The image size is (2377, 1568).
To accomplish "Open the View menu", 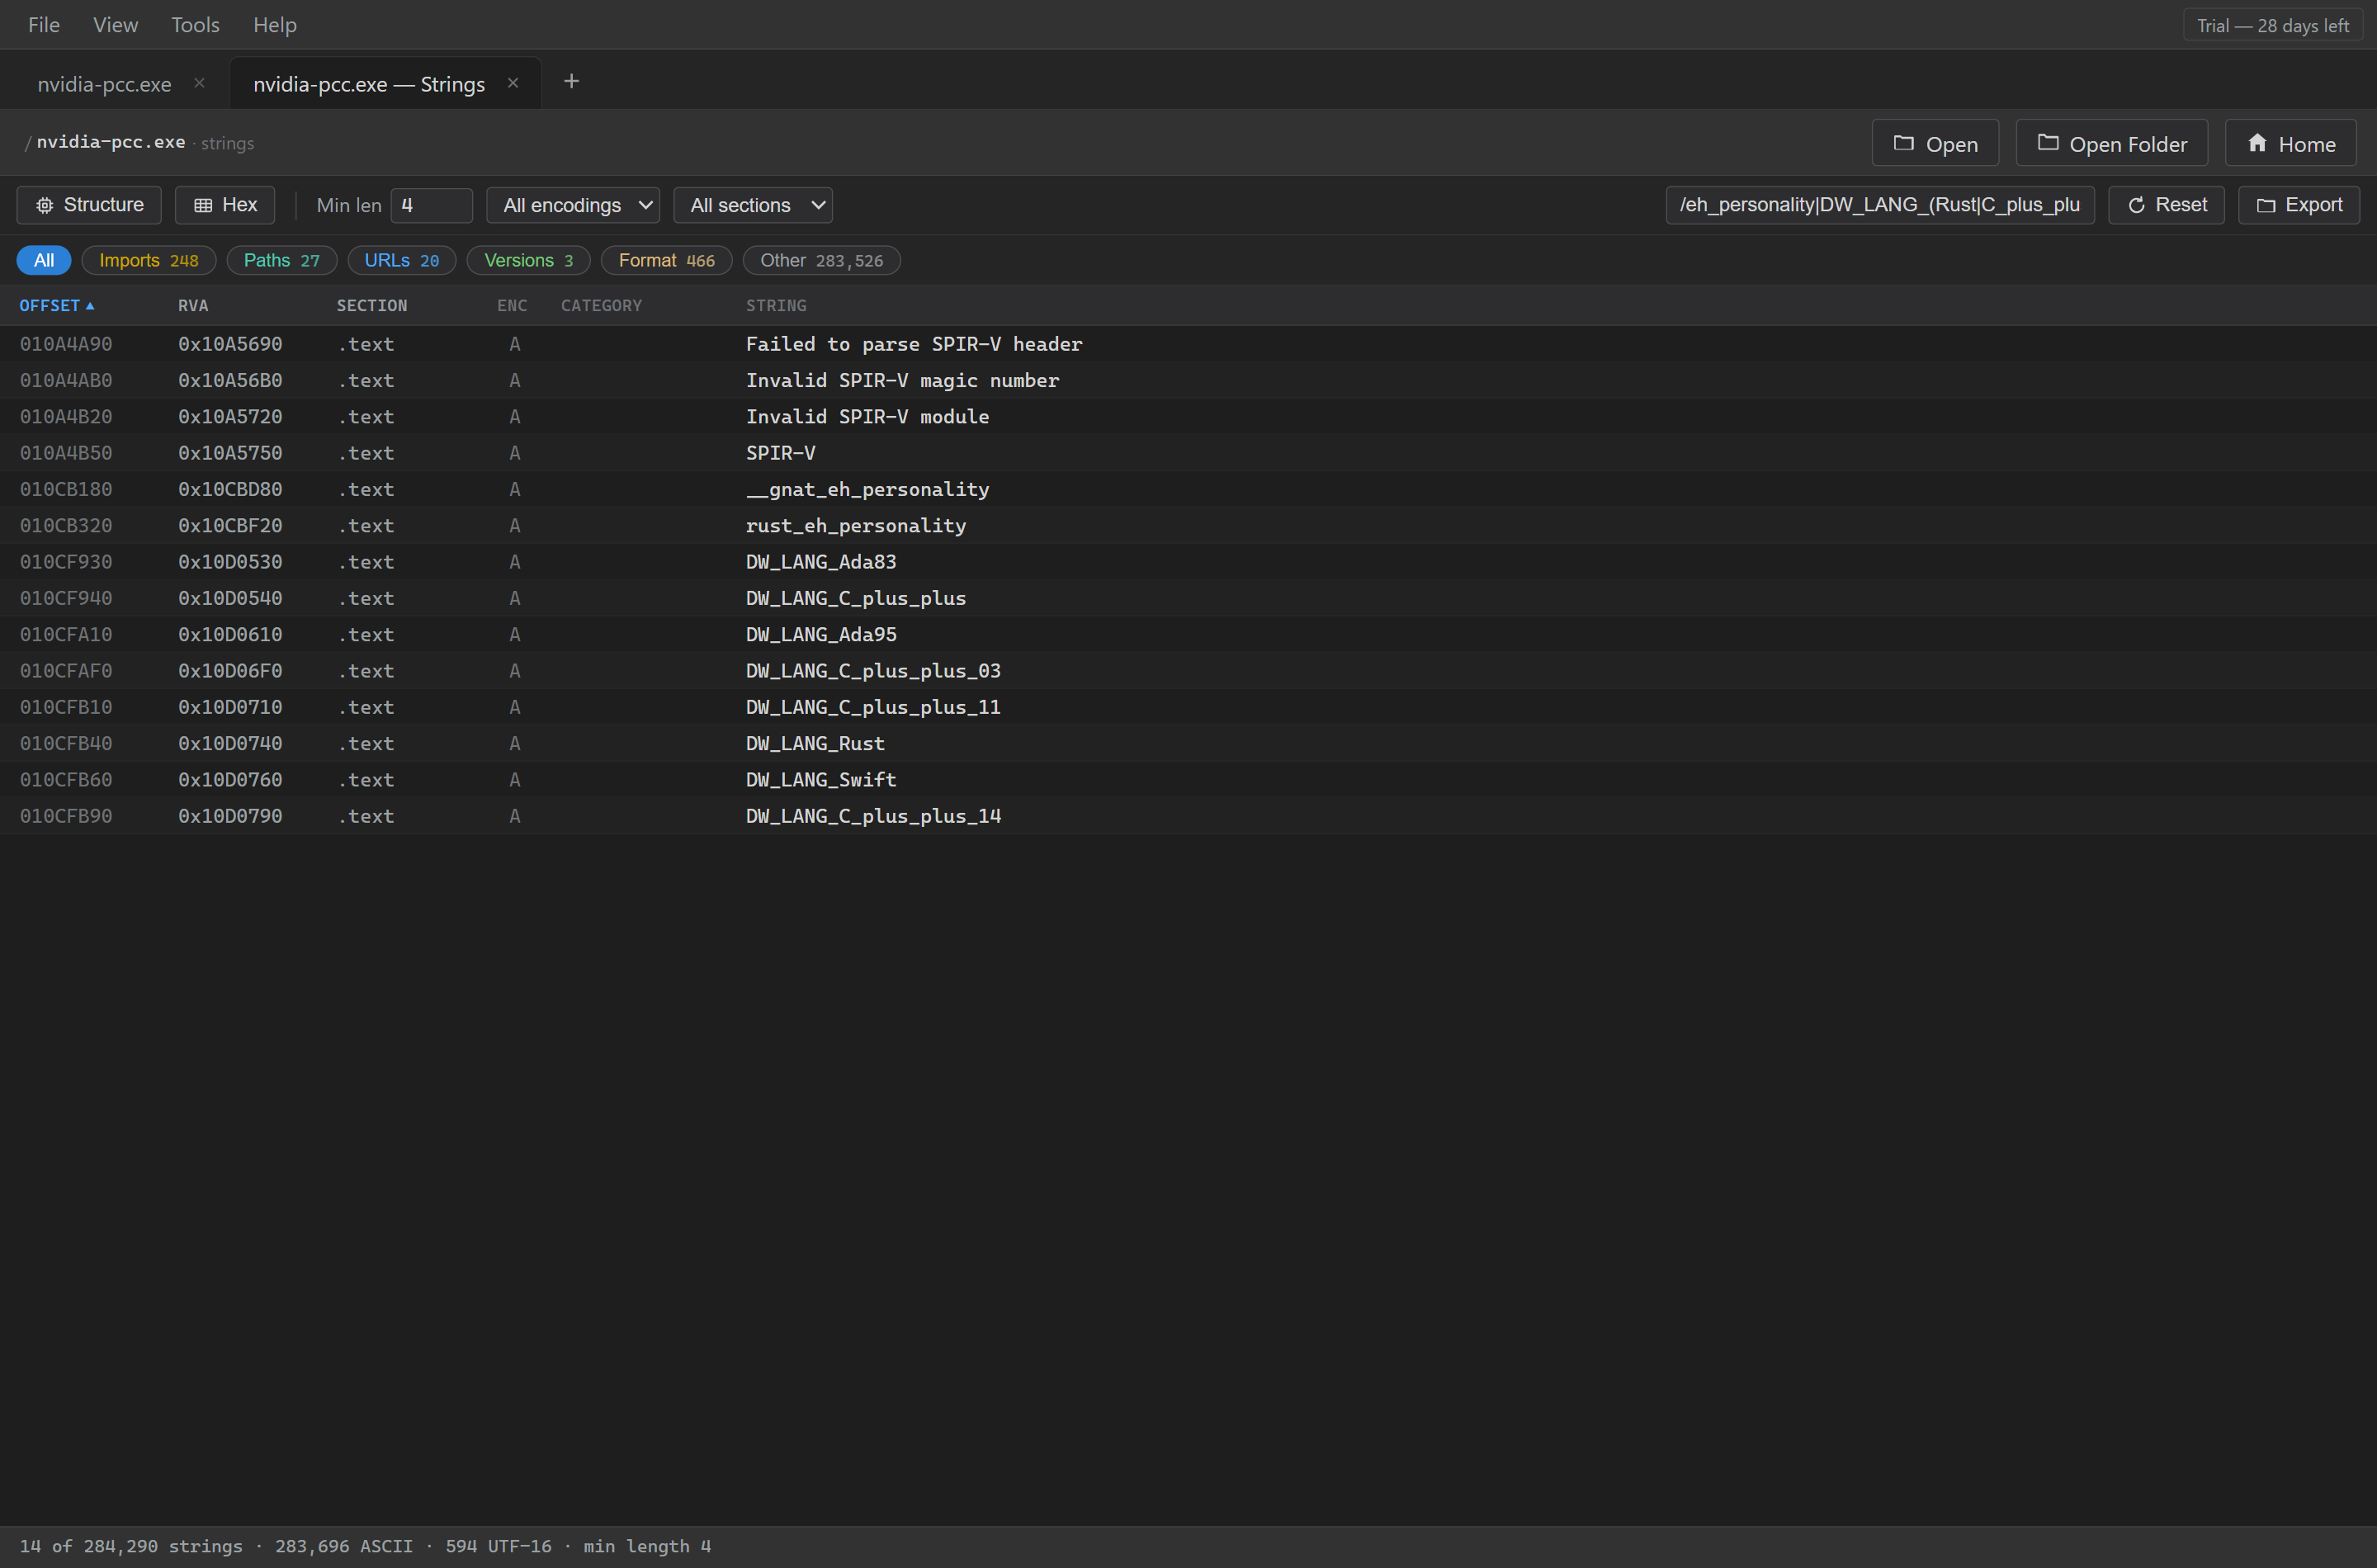I will [x=115, y=25].
